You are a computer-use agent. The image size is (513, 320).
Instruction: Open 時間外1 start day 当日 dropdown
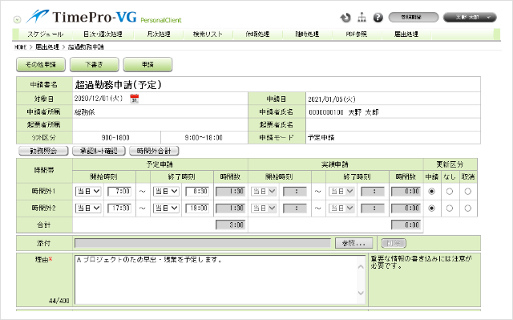coord(88,192)
